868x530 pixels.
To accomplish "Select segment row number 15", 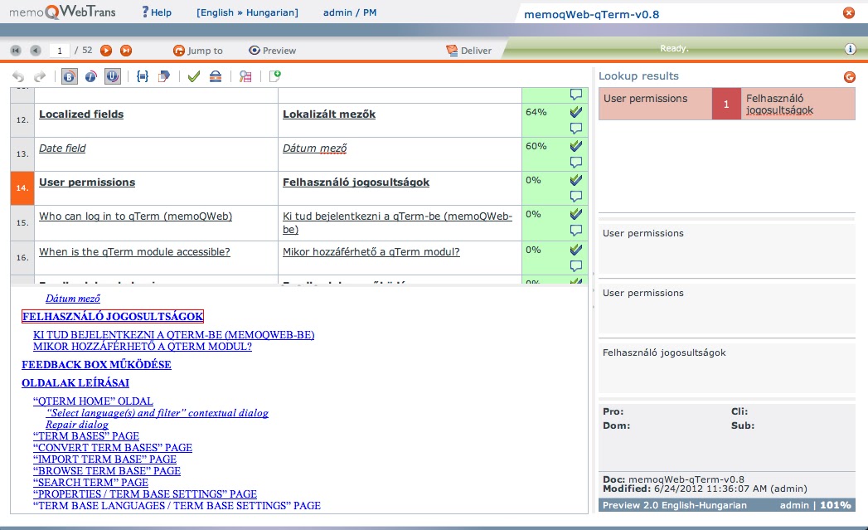I will pyautogui.click(x=22, y=222).
